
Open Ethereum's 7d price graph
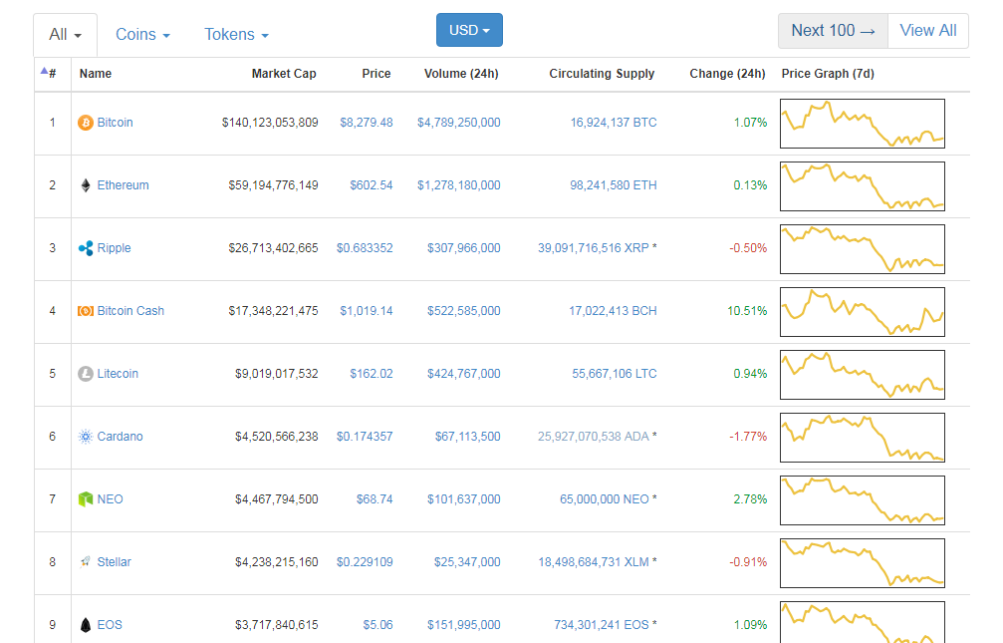(863, 186)
